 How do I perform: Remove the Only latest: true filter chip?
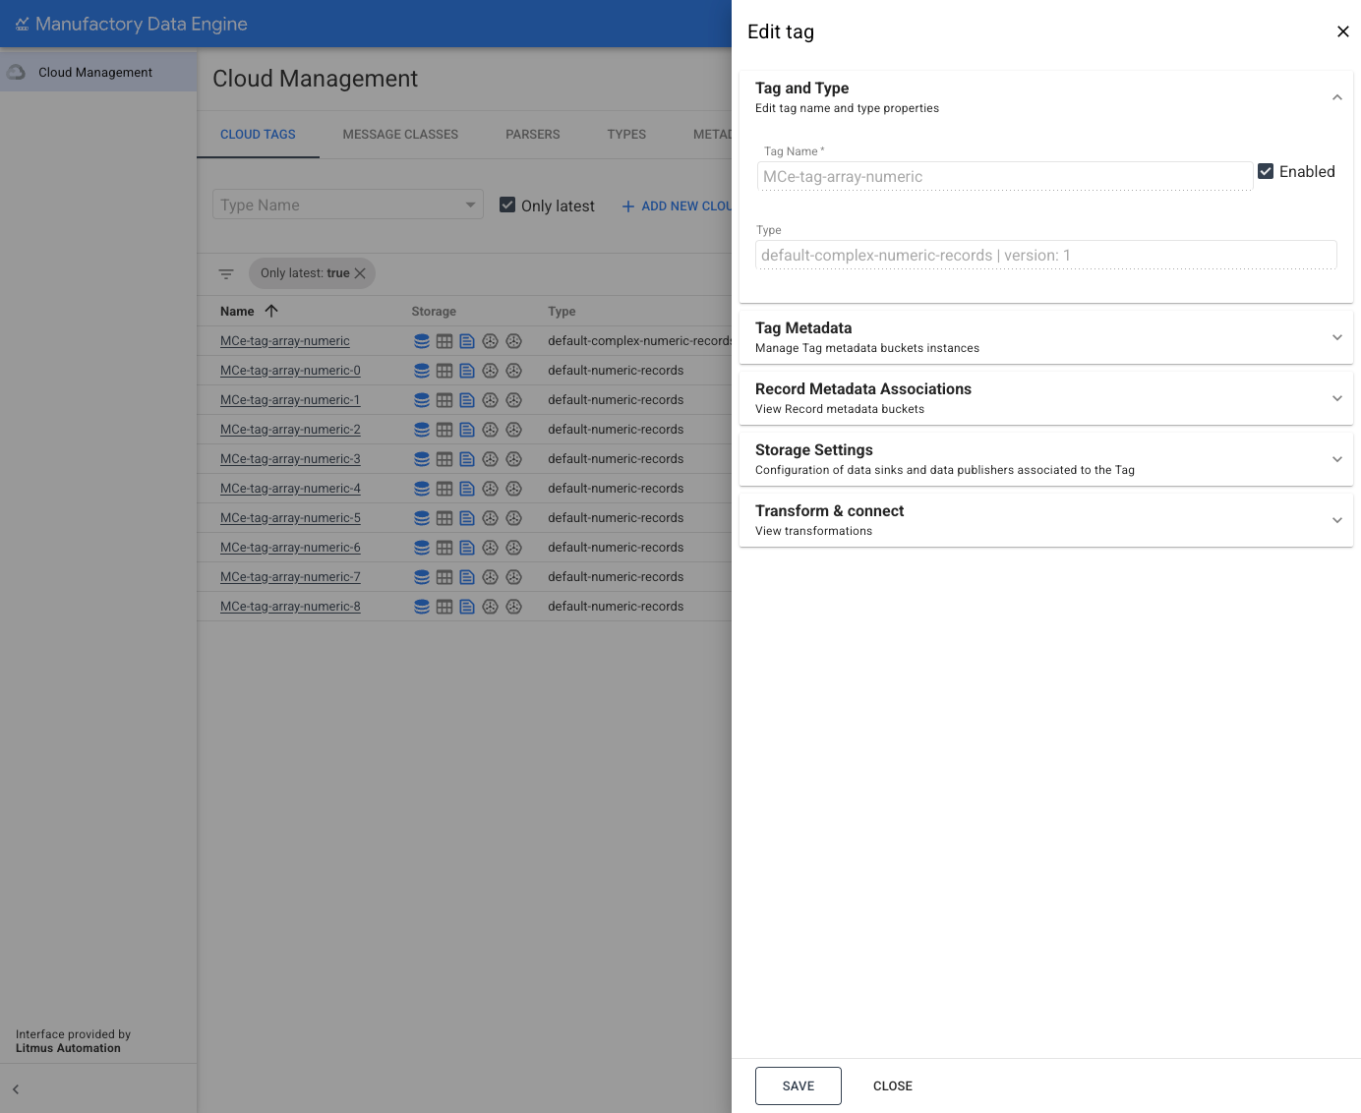coord(360,273)
